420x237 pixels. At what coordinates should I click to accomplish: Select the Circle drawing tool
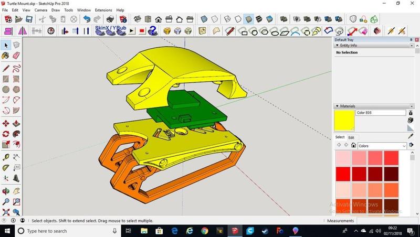tap(6, 89)
